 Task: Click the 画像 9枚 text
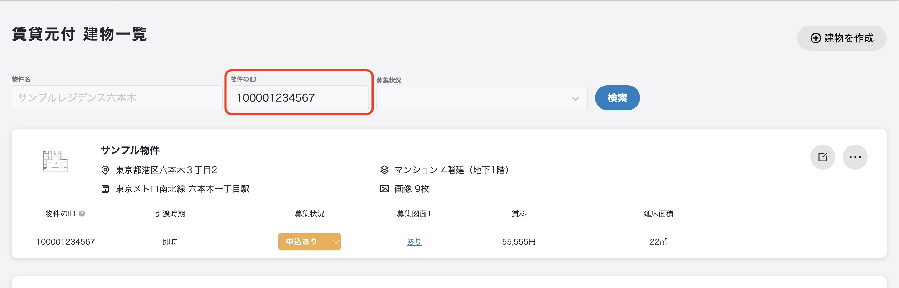tap(411, 189)
